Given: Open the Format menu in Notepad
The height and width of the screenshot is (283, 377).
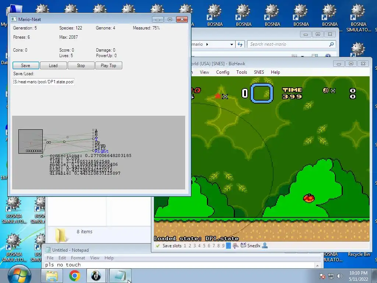Looking at the screenshot, I should [78, 258].
